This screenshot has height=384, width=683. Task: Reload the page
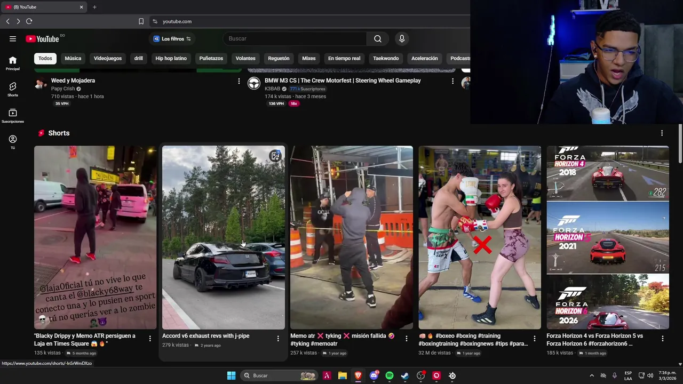coord(29,21)
